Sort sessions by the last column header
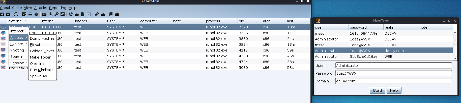This screenshot has width=461, height=103. pos(298,21)
